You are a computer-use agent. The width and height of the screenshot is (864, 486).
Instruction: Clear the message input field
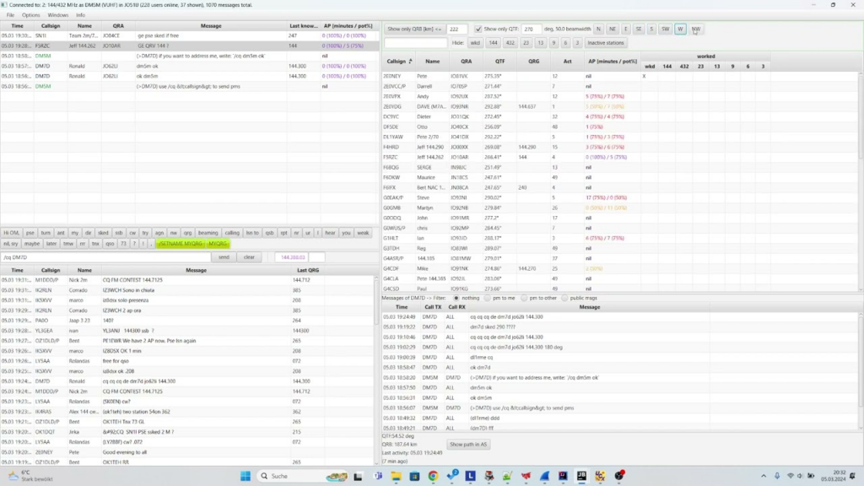tap(249, 257)
